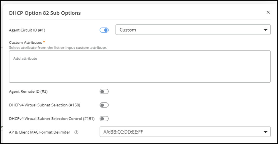Click the DHCP Option 82 Sub Options title
278x144 pixels.
pyautogui.click(x=45, y=13)
